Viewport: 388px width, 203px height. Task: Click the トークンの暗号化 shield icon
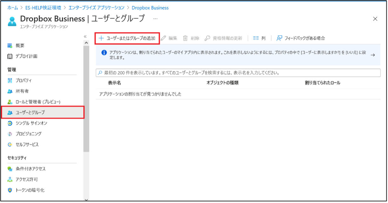tap(10, 190)
